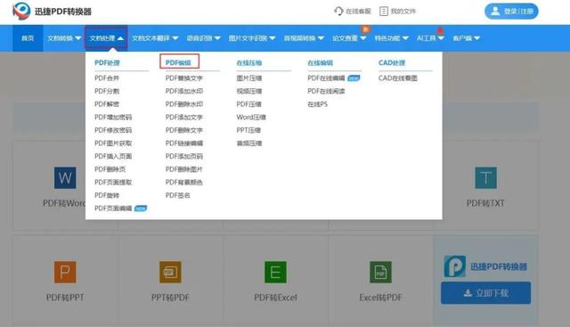The height and width of the screenshot is (327, 570).
Task: Select the CAD处理 category heading
Action: [392, 62]
